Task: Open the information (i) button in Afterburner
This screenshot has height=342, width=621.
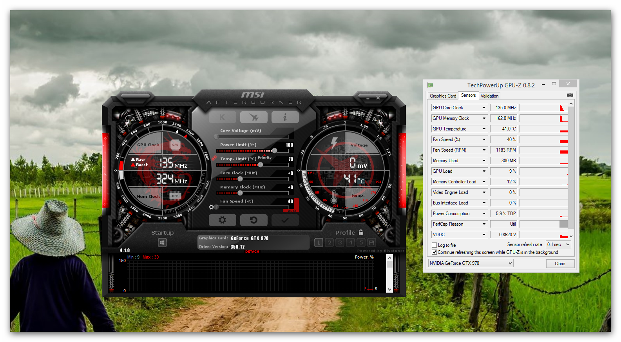Action: [285, 117]
